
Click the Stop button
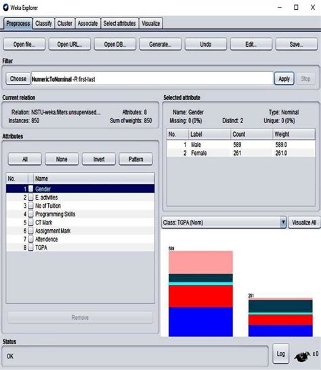click(x=305, y=78)
